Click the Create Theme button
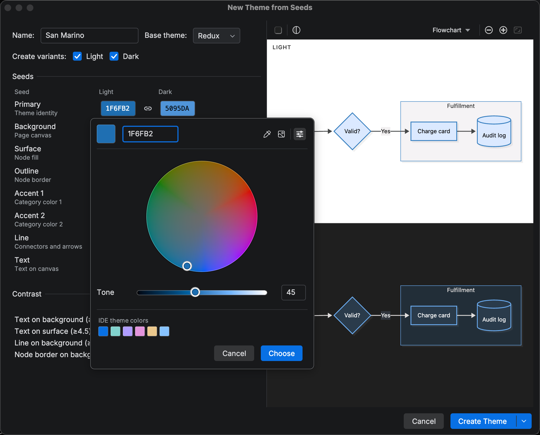540x435 pixels. [483, 421]
